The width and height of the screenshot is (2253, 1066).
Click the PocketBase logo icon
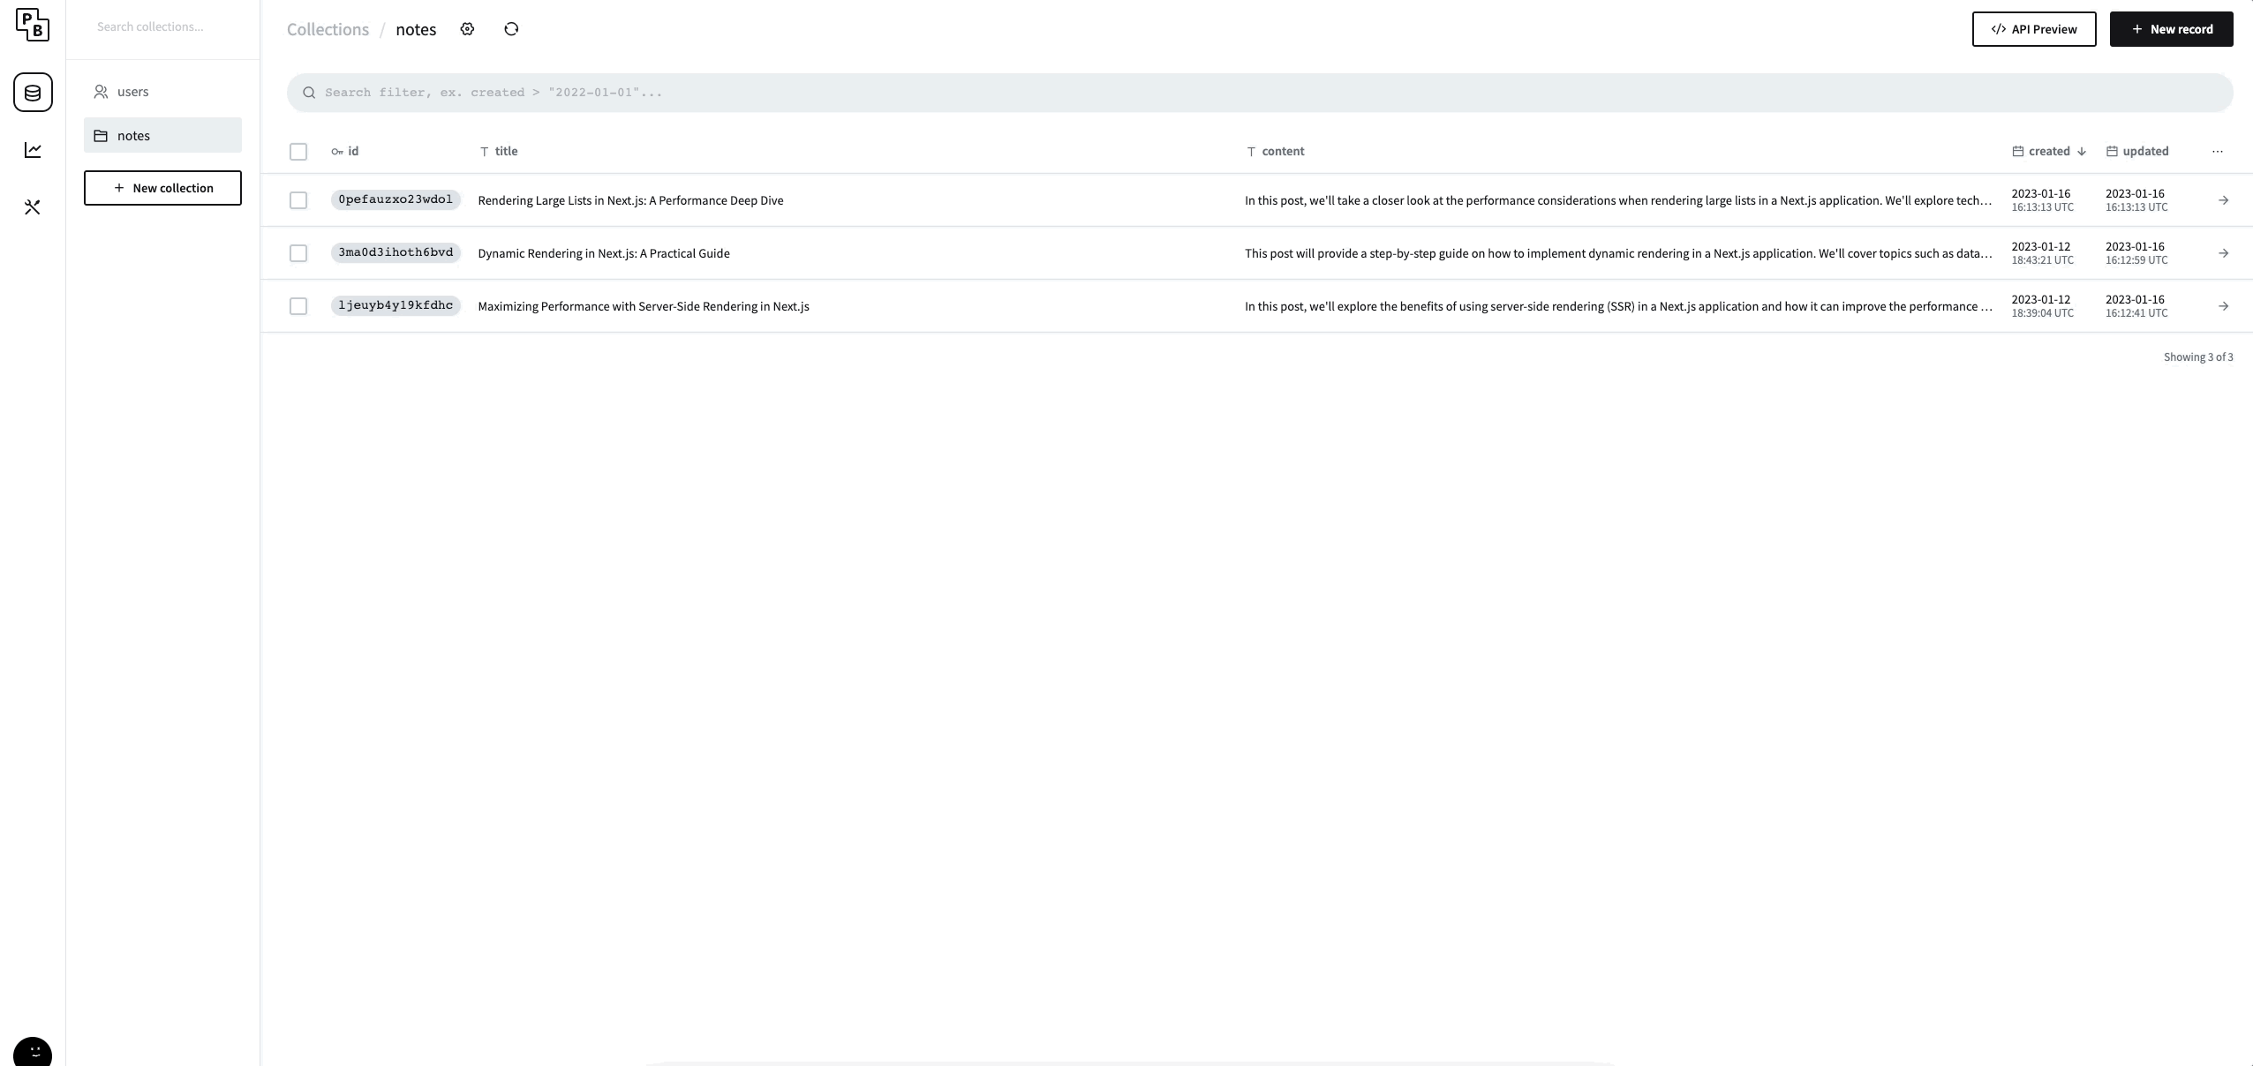[33, 25]
